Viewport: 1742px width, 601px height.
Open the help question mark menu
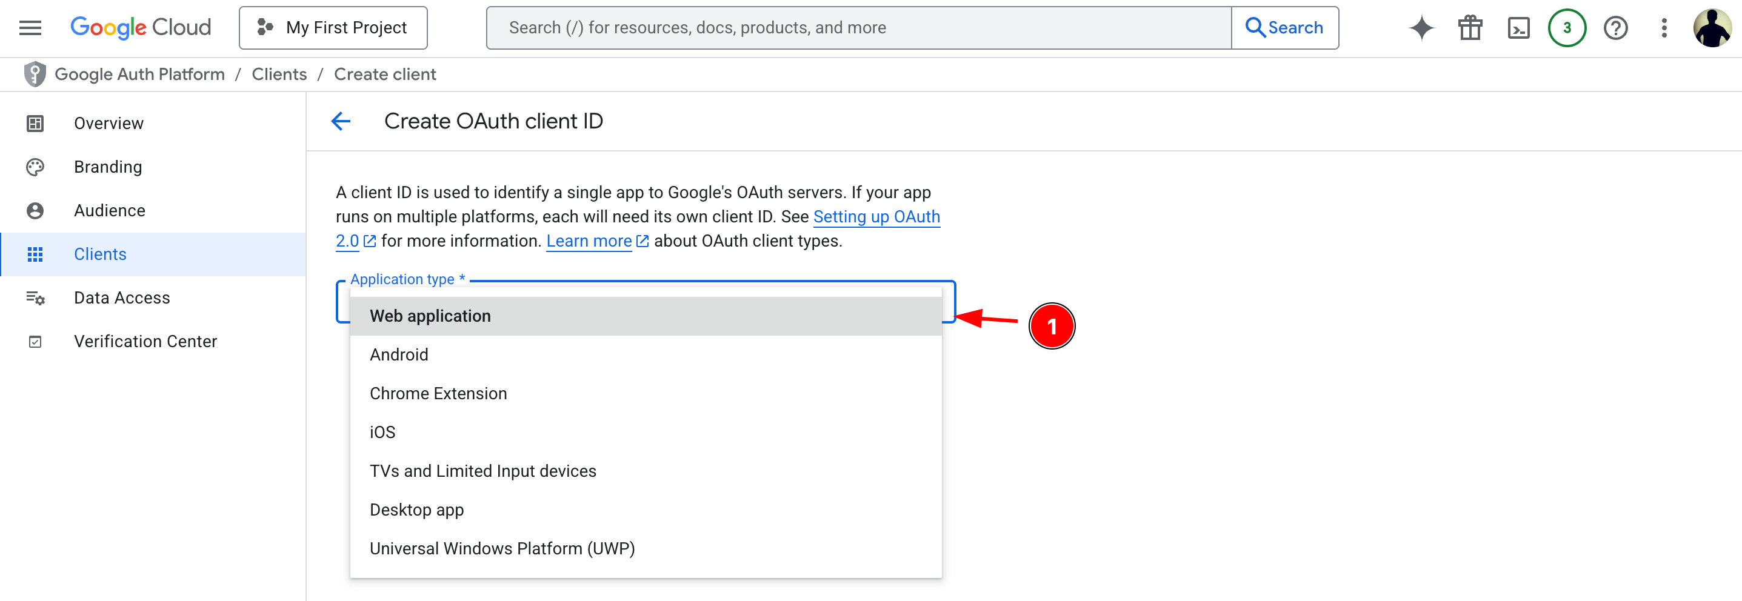click(x=1615, y=28)
